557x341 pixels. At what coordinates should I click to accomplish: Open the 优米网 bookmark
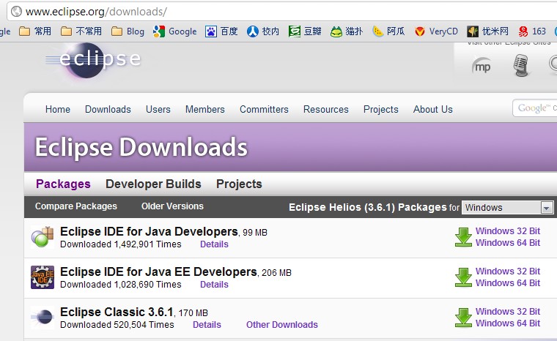point(487,31)
